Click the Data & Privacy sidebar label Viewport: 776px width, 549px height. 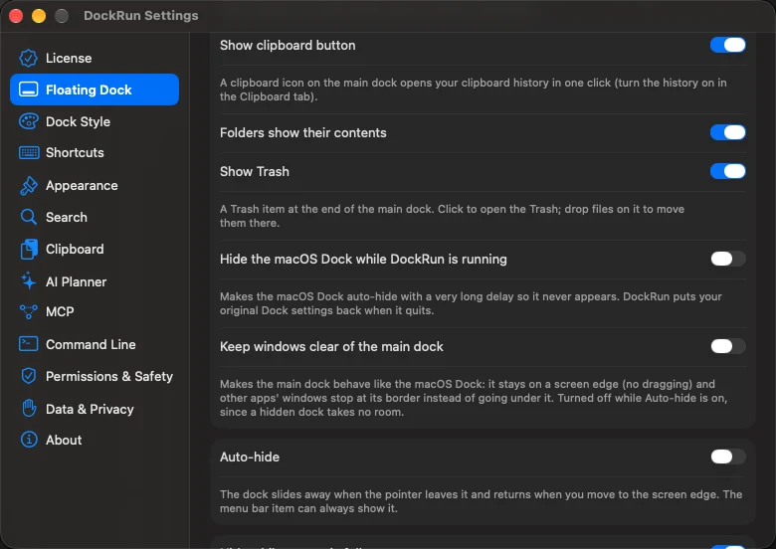pos(90,409)
